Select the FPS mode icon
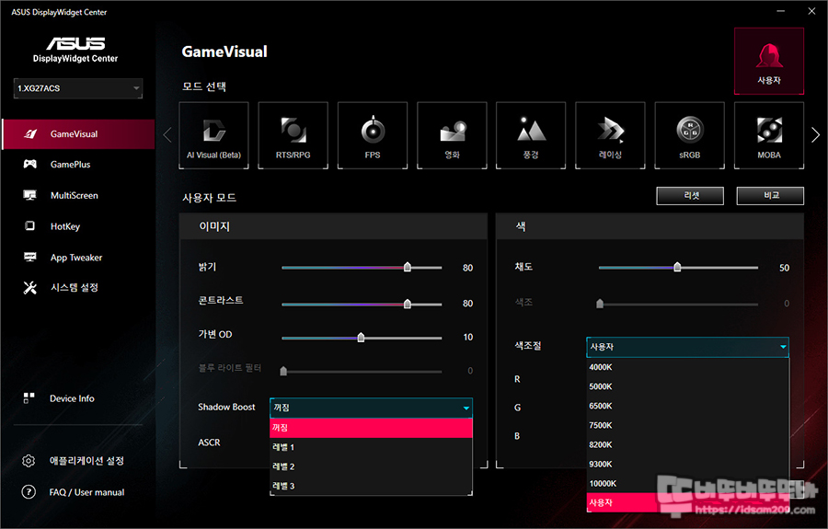The height and width of the screenshot is (529, 828). click(373, 135)
